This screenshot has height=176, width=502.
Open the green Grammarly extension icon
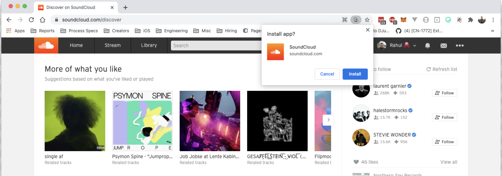(448, 20)
